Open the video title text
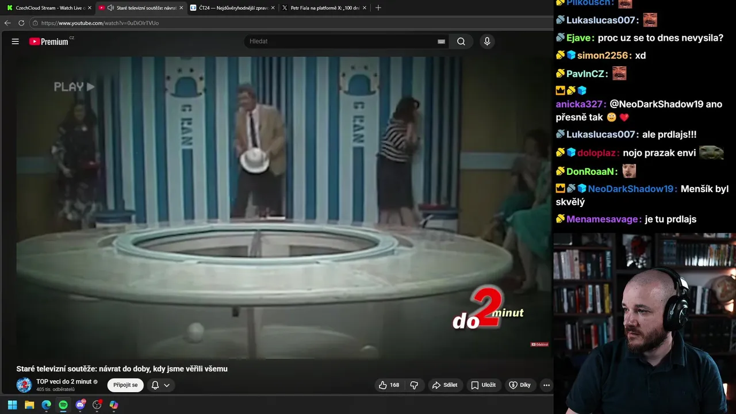 click(122, 369)
